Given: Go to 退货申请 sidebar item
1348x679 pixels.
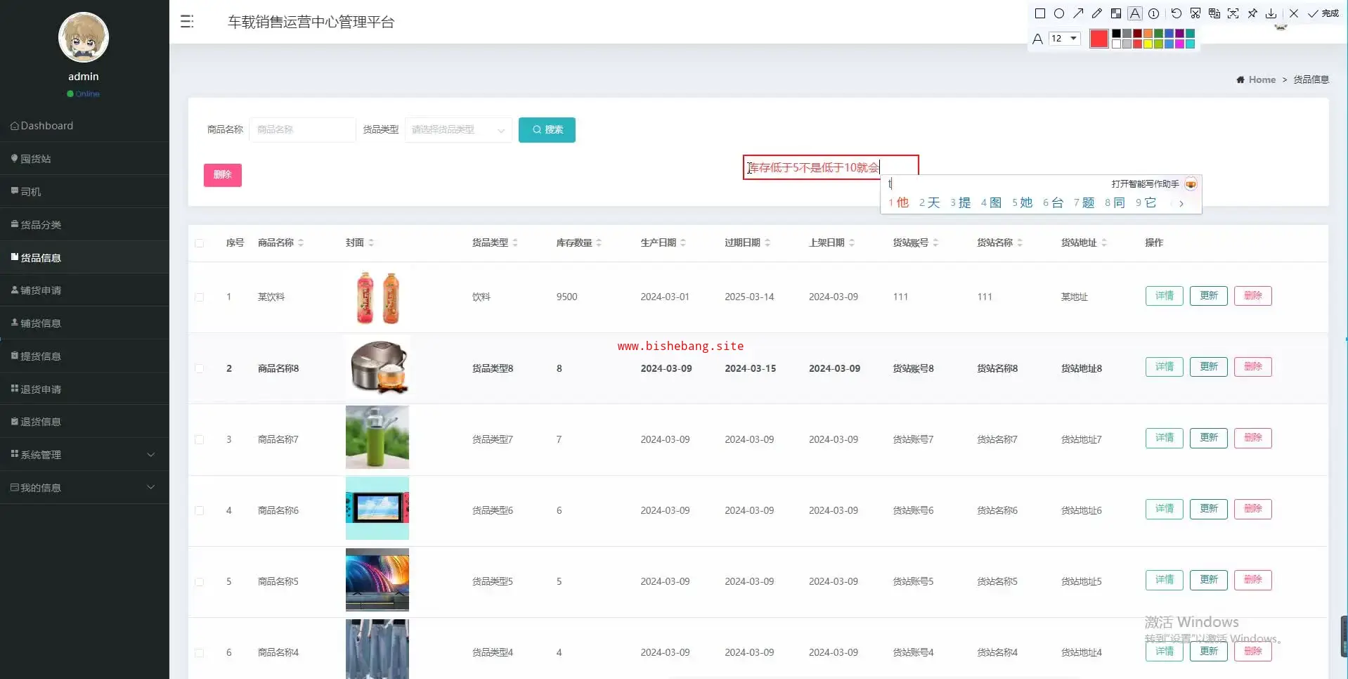Looking at the screenshot, I should (x=41, y=389).
